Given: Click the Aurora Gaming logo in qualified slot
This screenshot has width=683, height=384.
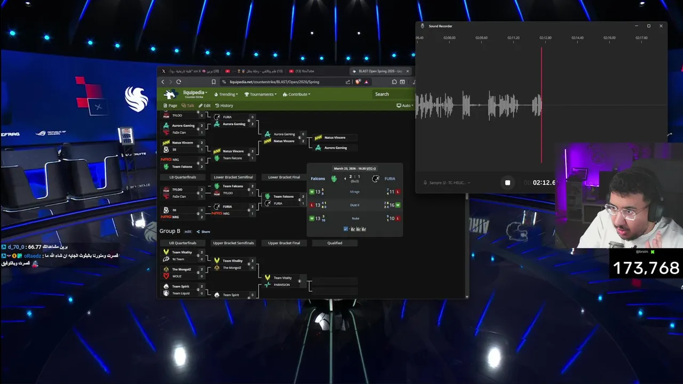Looking at the screenshot, I should point(318,148).
